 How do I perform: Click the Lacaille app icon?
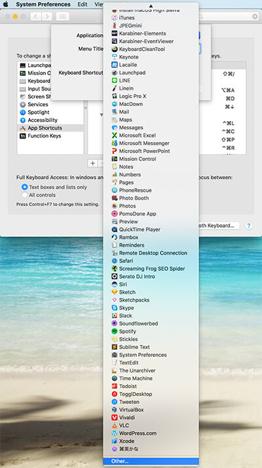click(x=114, y=65)
